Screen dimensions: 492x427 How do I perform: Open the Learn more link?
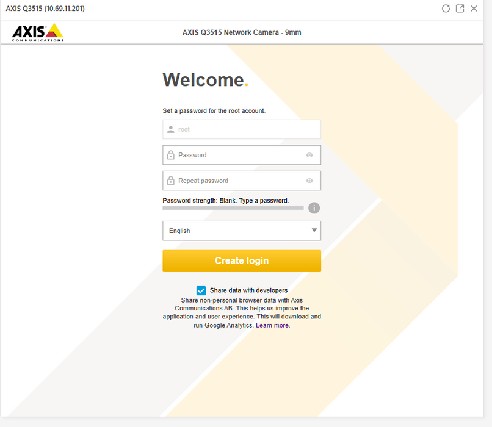(273, 325)
